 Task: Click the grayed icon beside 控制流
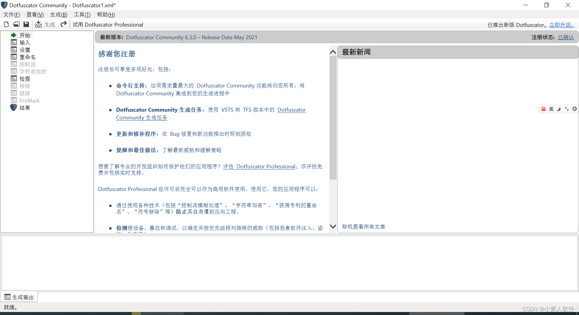14,64
